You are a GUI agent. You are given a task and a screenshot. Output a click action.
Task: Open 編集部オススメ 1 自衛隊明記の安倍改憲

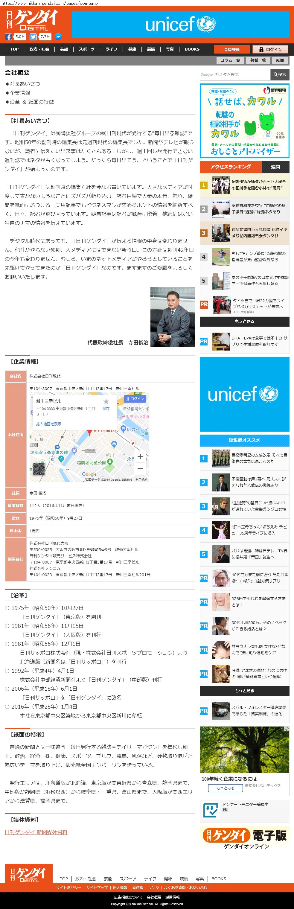[244, 458]
